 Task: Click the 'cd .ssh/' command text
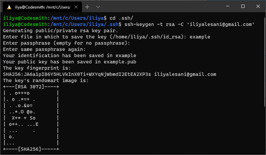(121, 18)
